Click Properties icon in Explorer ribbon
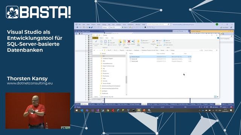Image resolution: width=241 pixels, height=135 pixels. tap(153, 41)
